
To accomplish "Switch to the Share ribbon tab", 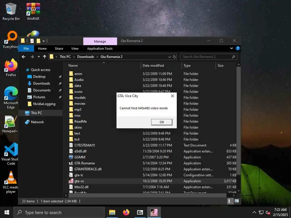I will click(59, 49).
